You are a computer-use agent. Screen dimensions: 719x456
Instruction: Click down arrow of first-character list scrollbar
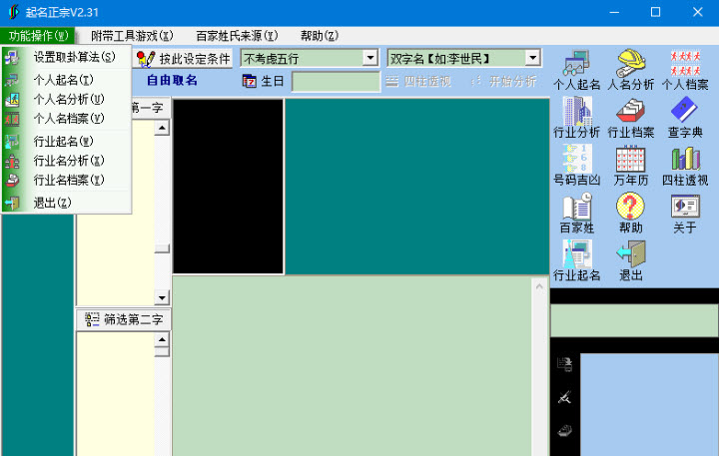[162, 298]
